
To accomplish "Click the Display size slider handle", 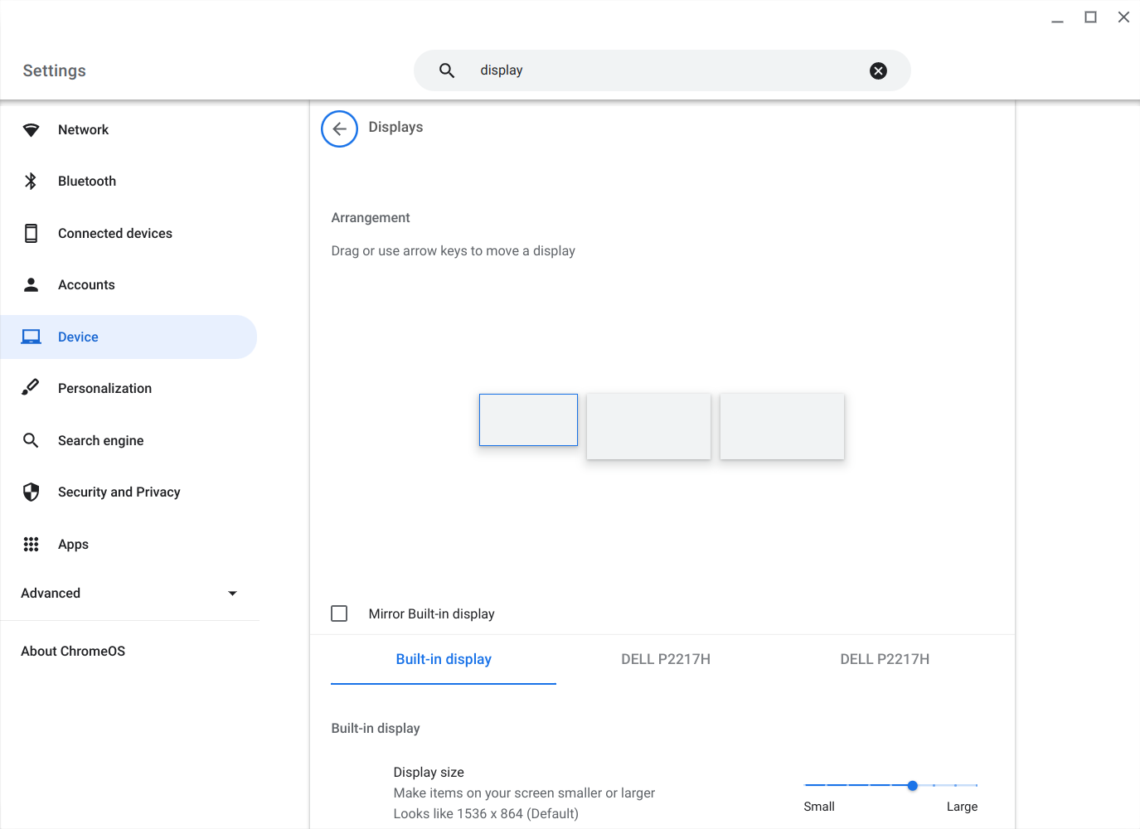I will tap(912, 785).
